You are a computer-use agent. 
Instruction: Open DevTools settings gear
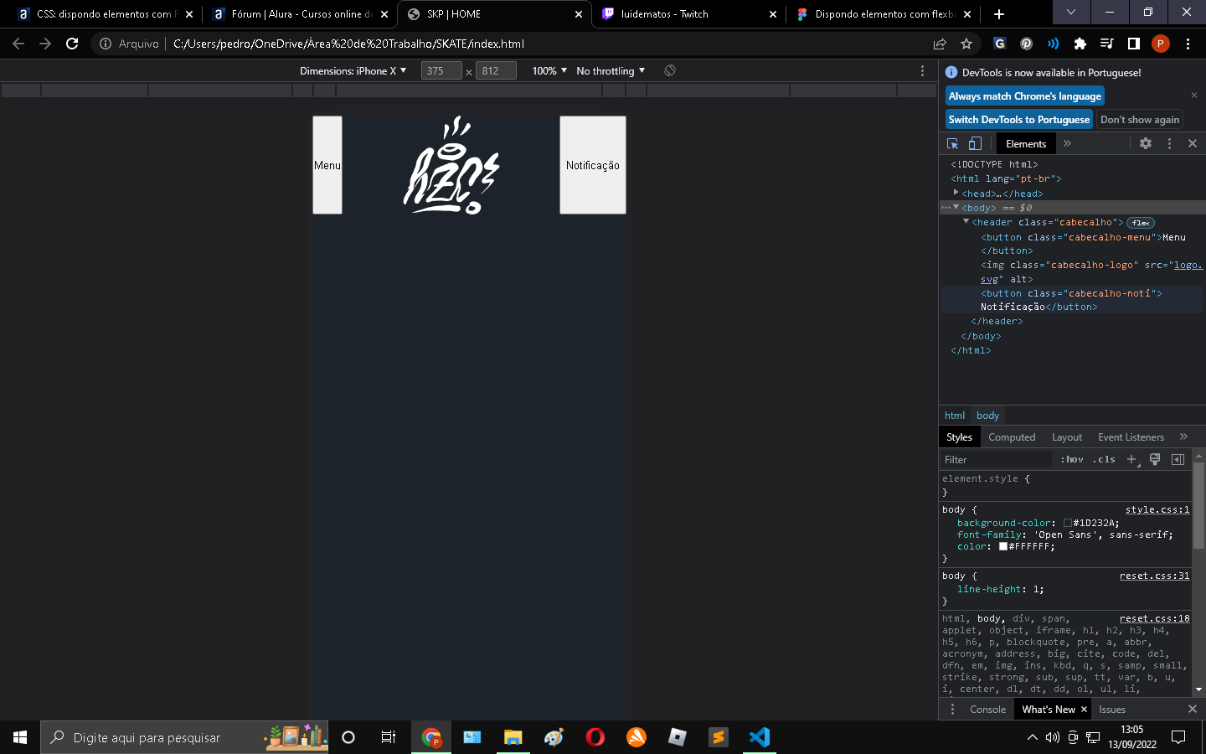(1146, 143)
